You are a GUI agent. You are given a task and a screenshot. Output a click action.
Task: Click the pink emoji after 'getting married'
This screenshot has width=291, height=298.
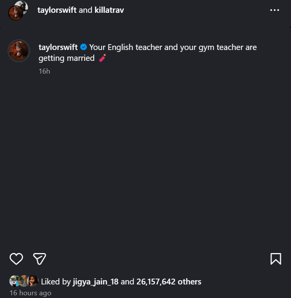tap(102, 58)
